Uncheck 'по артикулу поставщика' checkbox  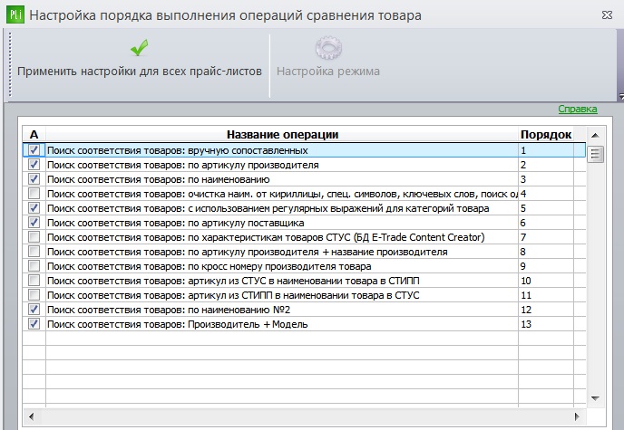pyautogui.click(x=34, y=223)
